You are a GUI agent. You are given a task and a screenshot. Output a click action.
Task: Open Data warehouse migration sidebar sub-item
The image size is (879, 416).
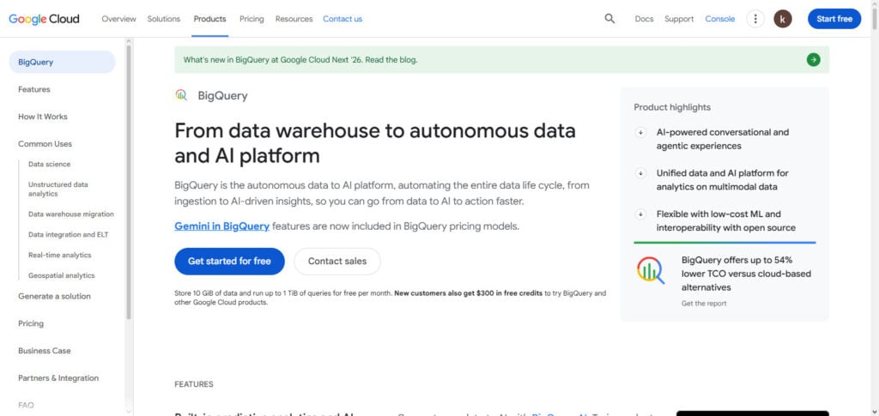(x=71, y=214)
